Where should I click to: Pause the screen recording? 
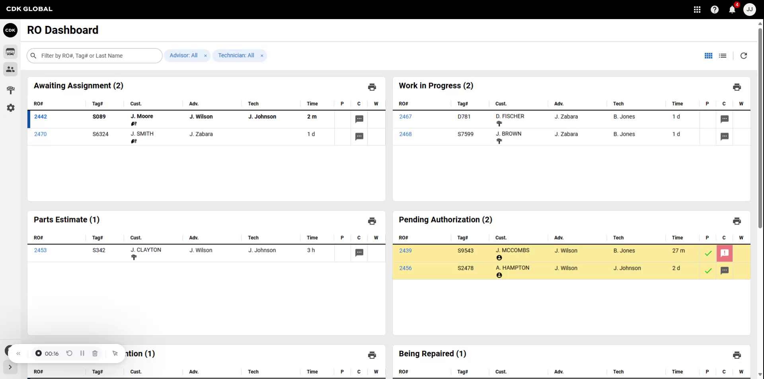click(82, 353)
